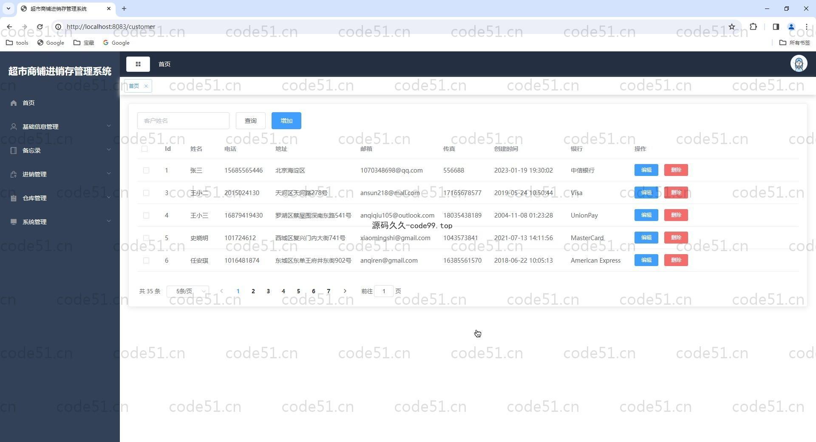Click address 北京海淀区
Screen dimensions: 816x442
pyautogui.click(x=290, y=170)
